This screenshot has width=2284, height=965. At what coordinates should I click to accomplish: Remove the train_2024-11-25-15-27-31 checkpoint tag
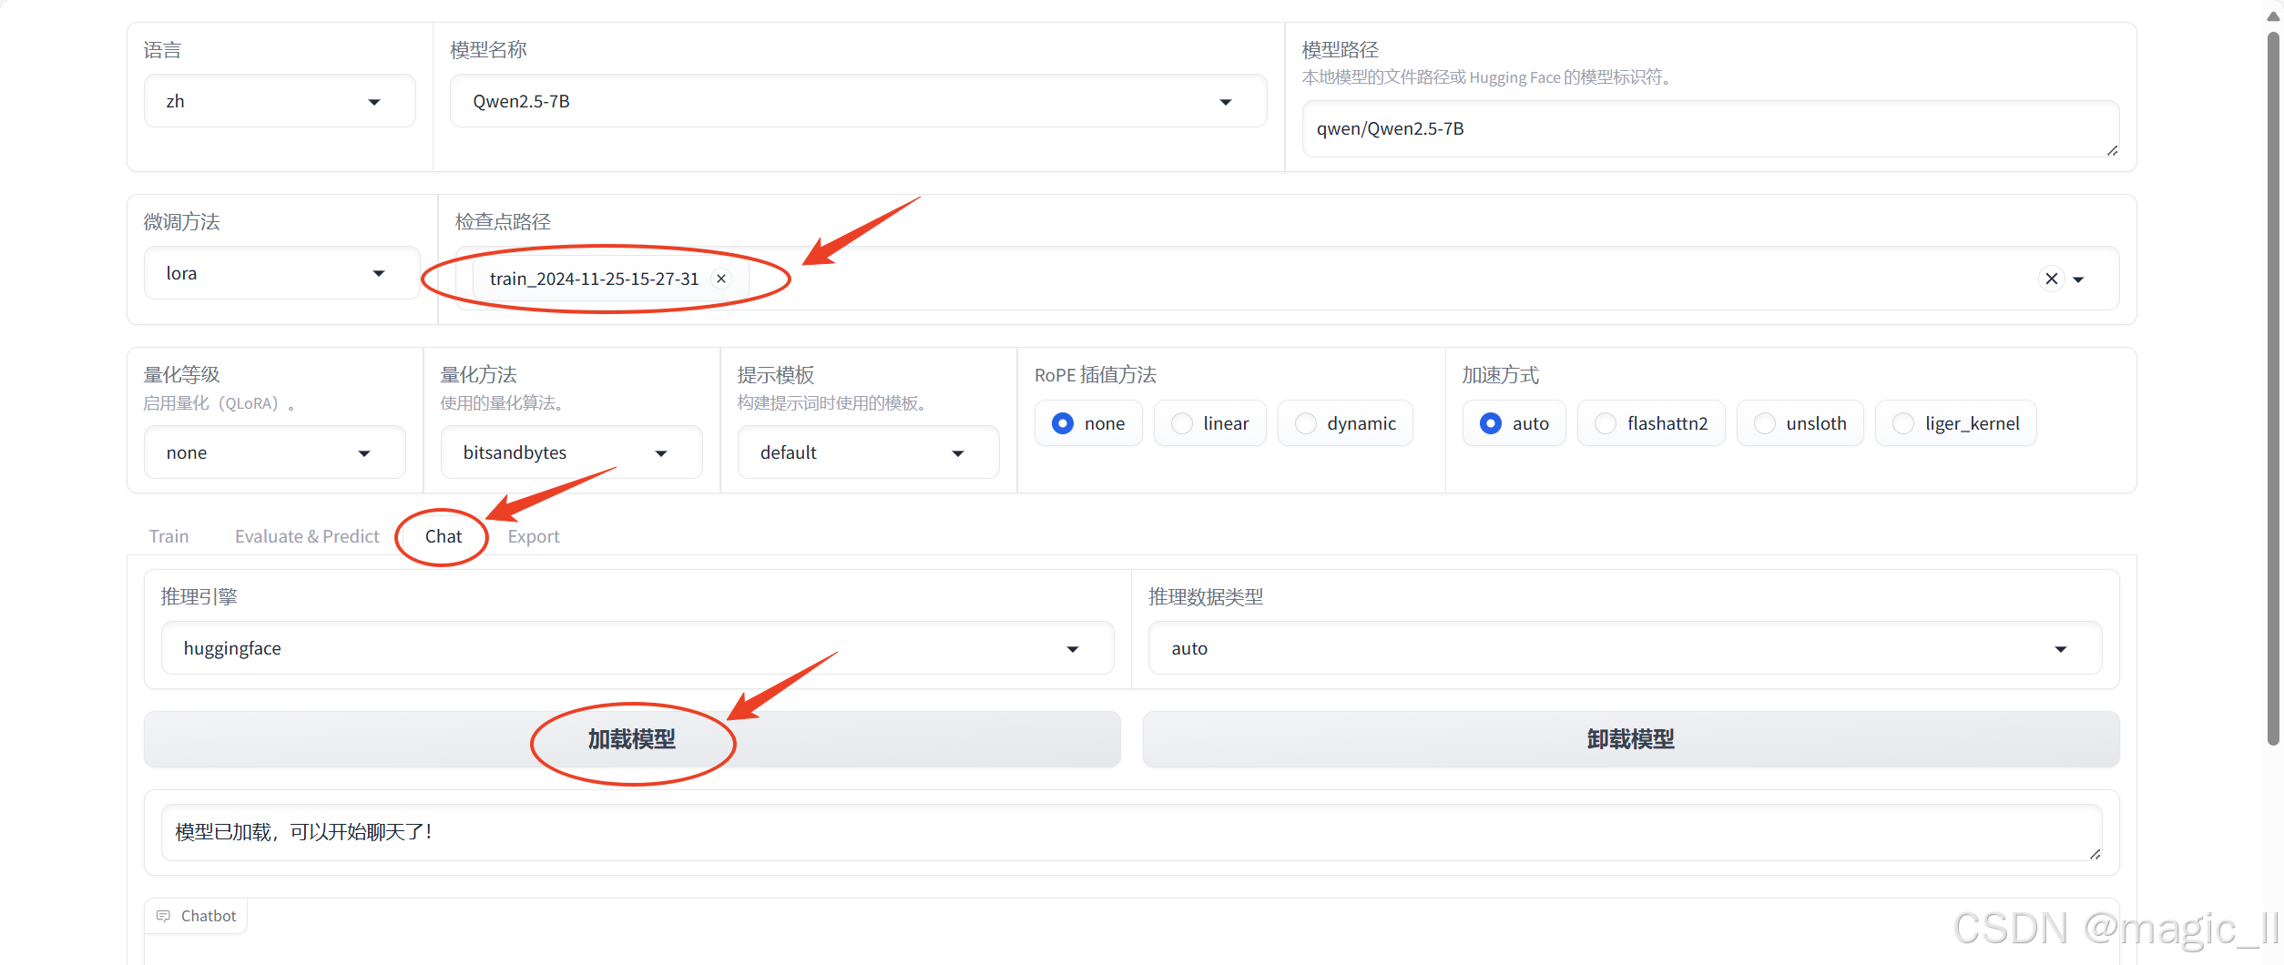(721, 279)
